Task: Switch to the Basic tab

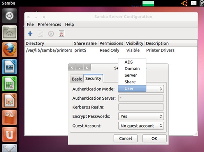Action: click(x=77, y=79)
